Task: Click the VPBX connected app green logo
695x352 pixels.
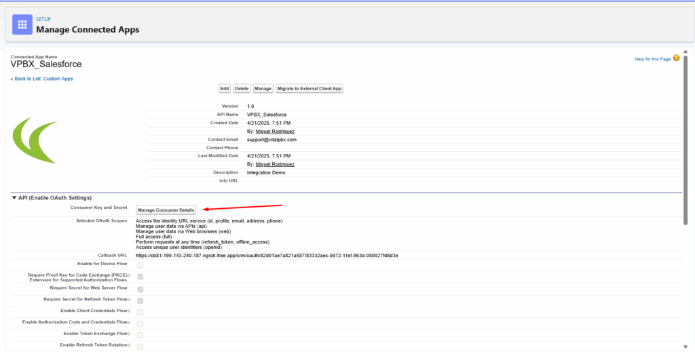Action: pos(35,140)
